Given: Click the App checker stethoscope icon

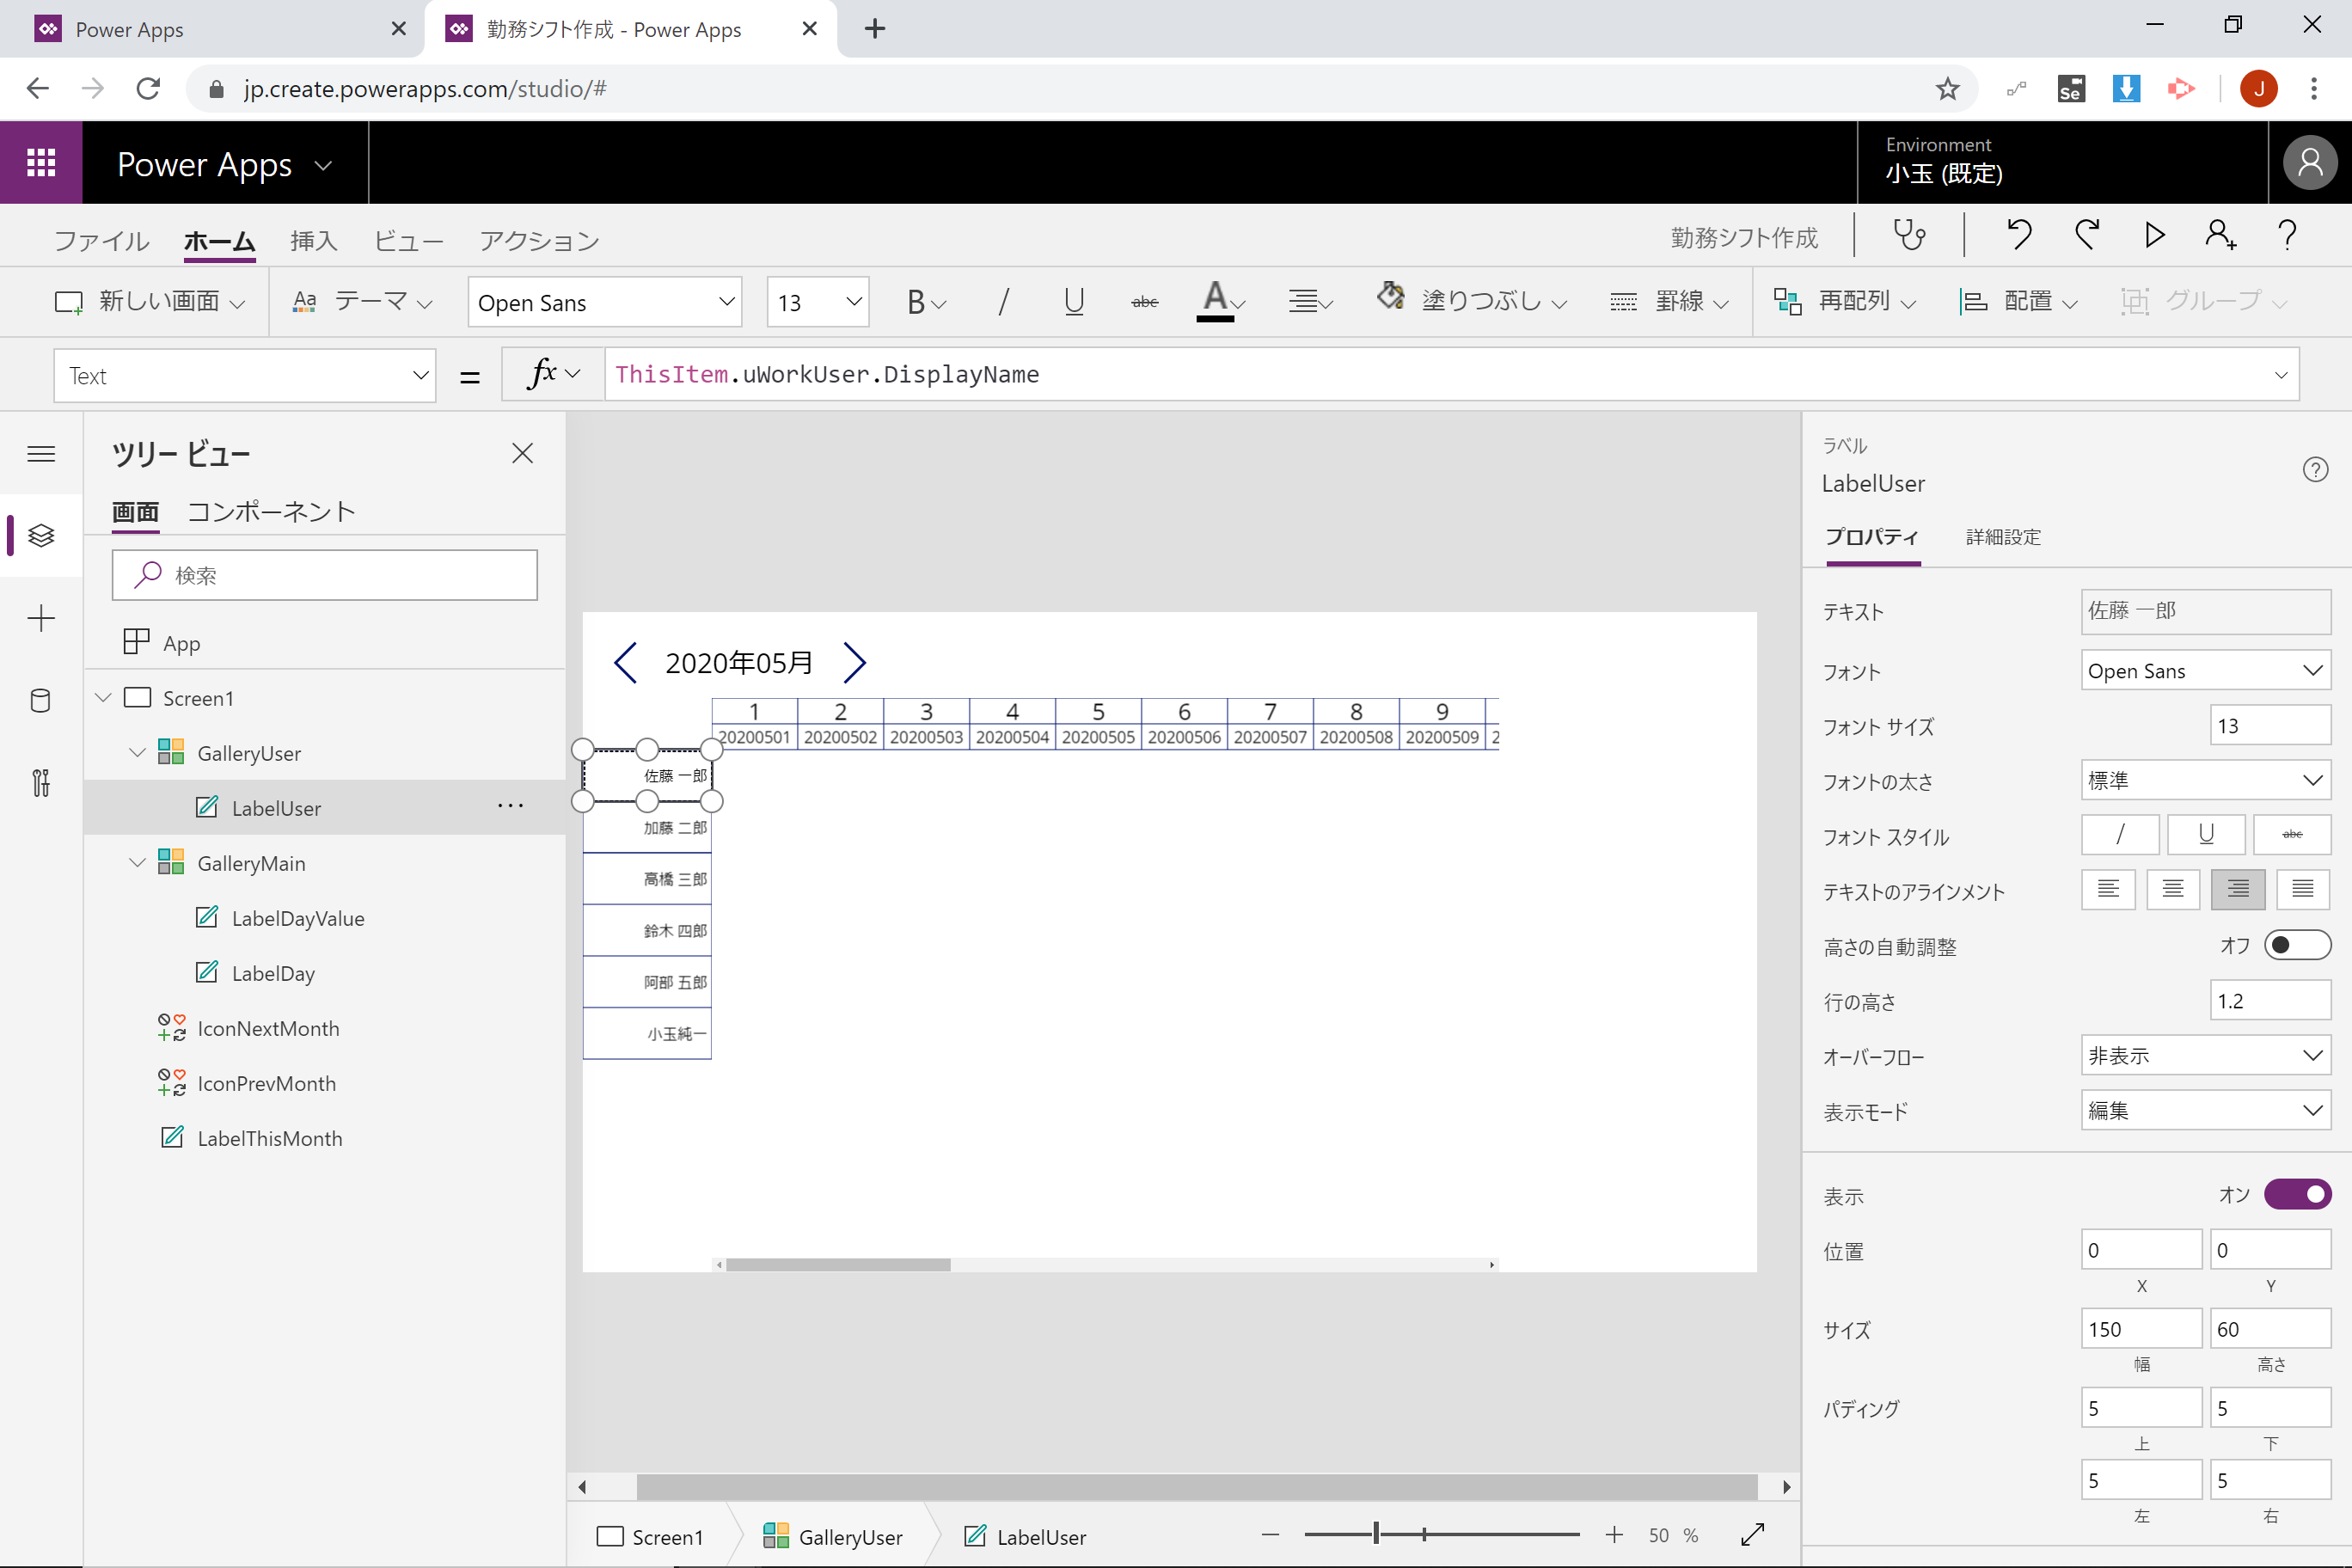Looking at the screenshot, I should (1908, 236).
